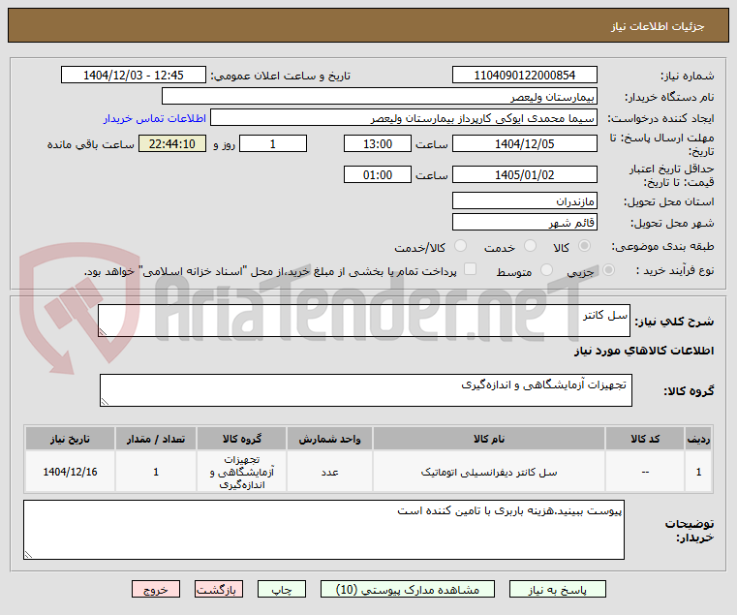Select the متوسط purchase type radio

[x=546, y=270]
